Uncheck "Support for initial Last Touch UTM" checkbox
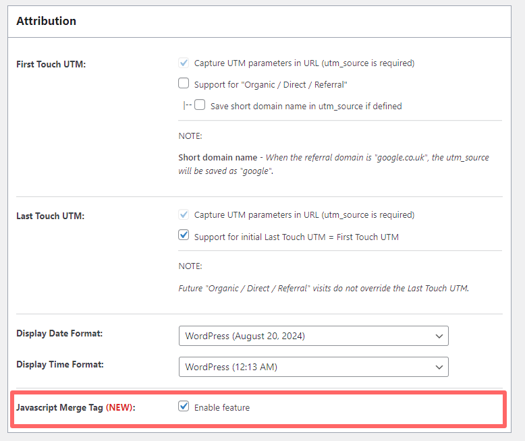The height and width of the screenshot is (441, 525). point(184,236)
